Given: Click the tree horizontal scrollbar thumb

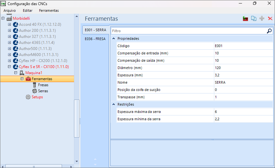Looking at the screenshot, I should 34,166.
